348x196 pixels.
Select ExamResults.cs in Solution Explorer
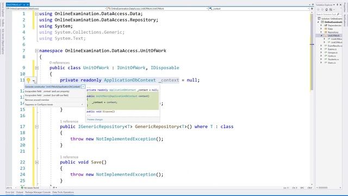tap(333, 46)
